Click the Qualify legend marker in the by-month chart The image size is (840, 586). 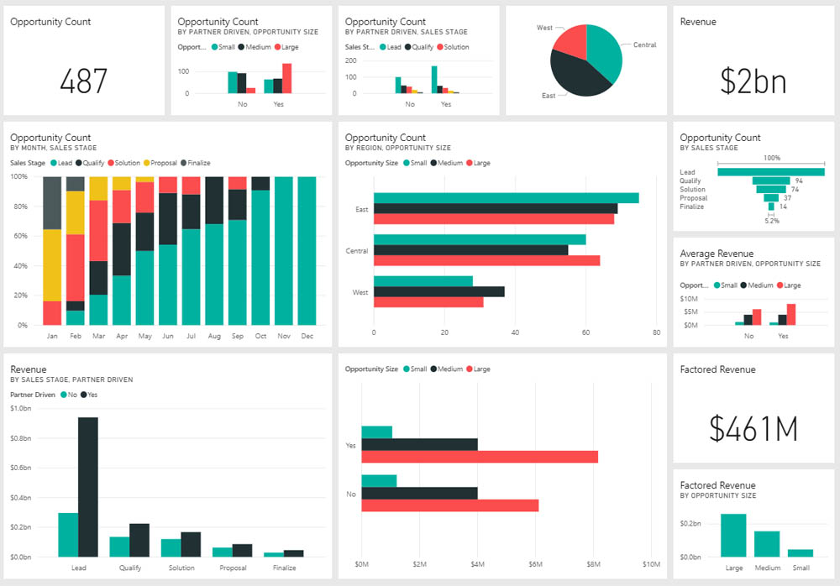click(79, 163)
